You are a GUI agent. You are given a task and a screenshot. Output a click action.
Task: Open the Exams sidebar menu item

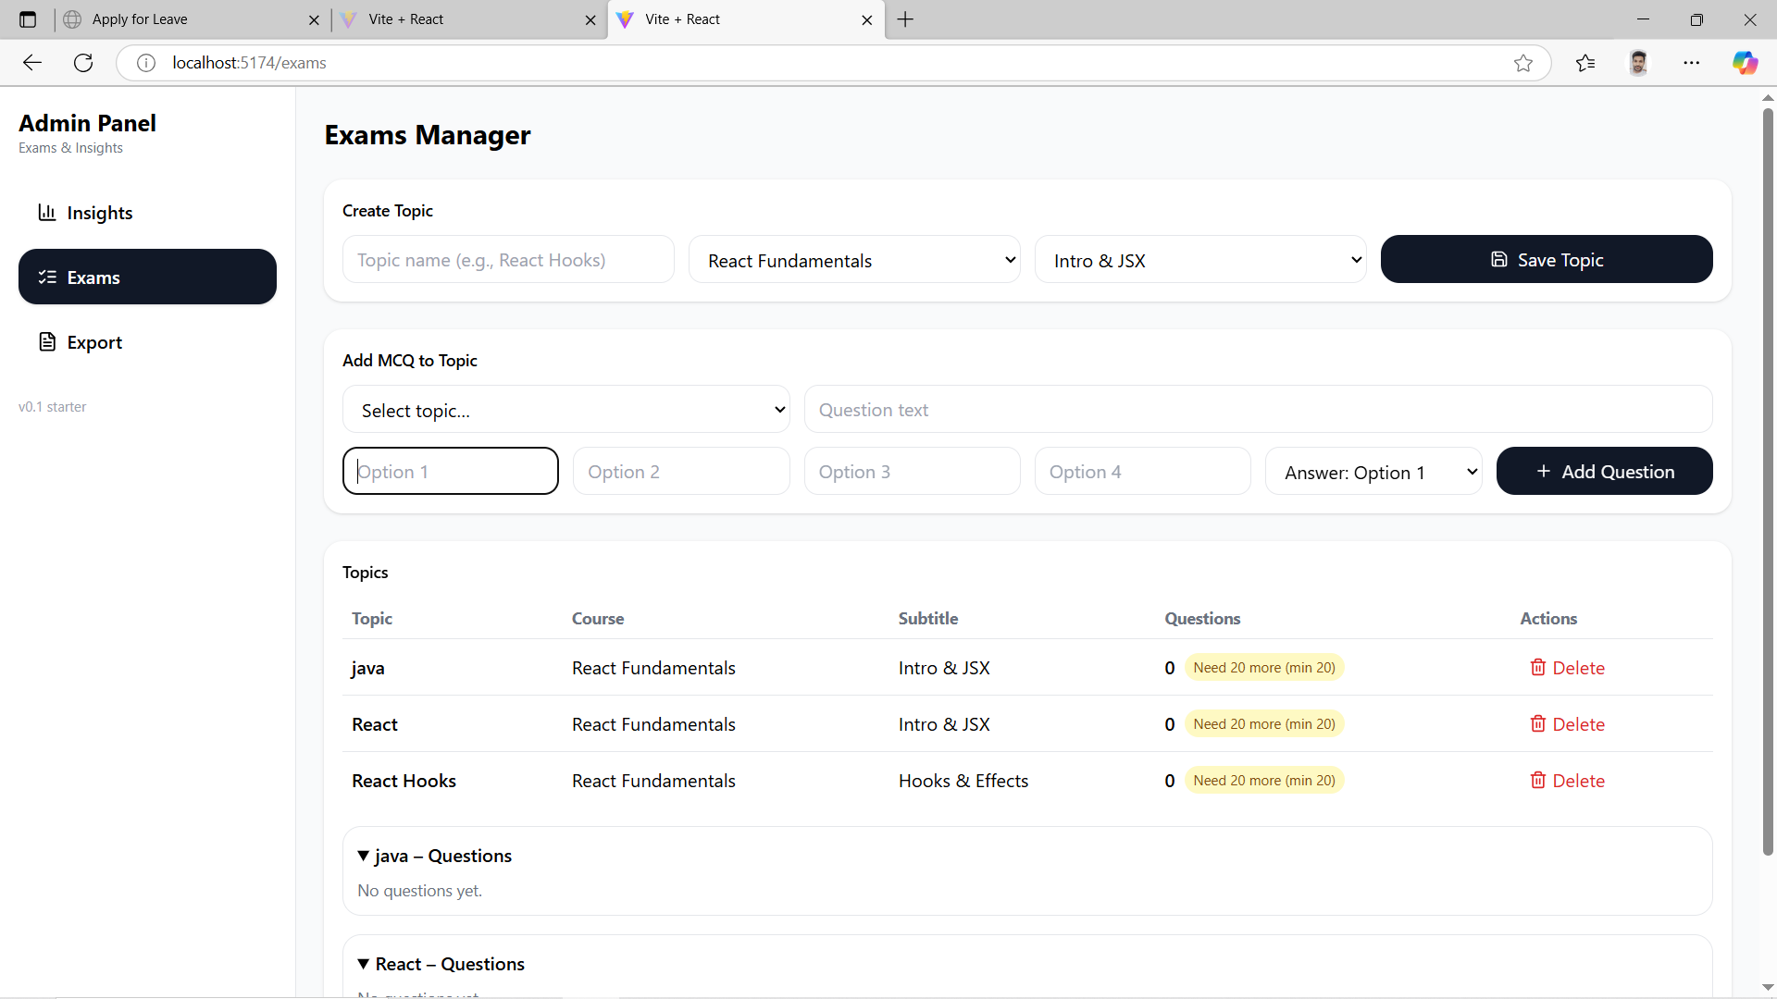point(147,277)
